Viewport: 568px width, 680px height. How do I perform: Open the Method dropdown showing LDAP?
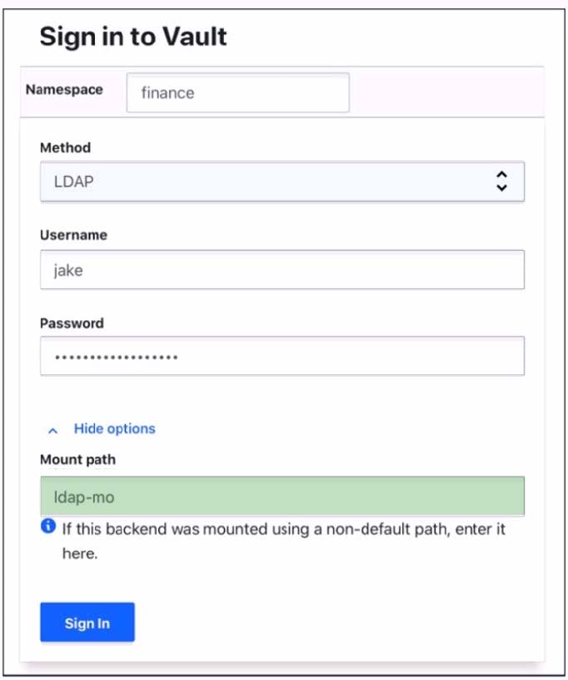tap(282, 181)
